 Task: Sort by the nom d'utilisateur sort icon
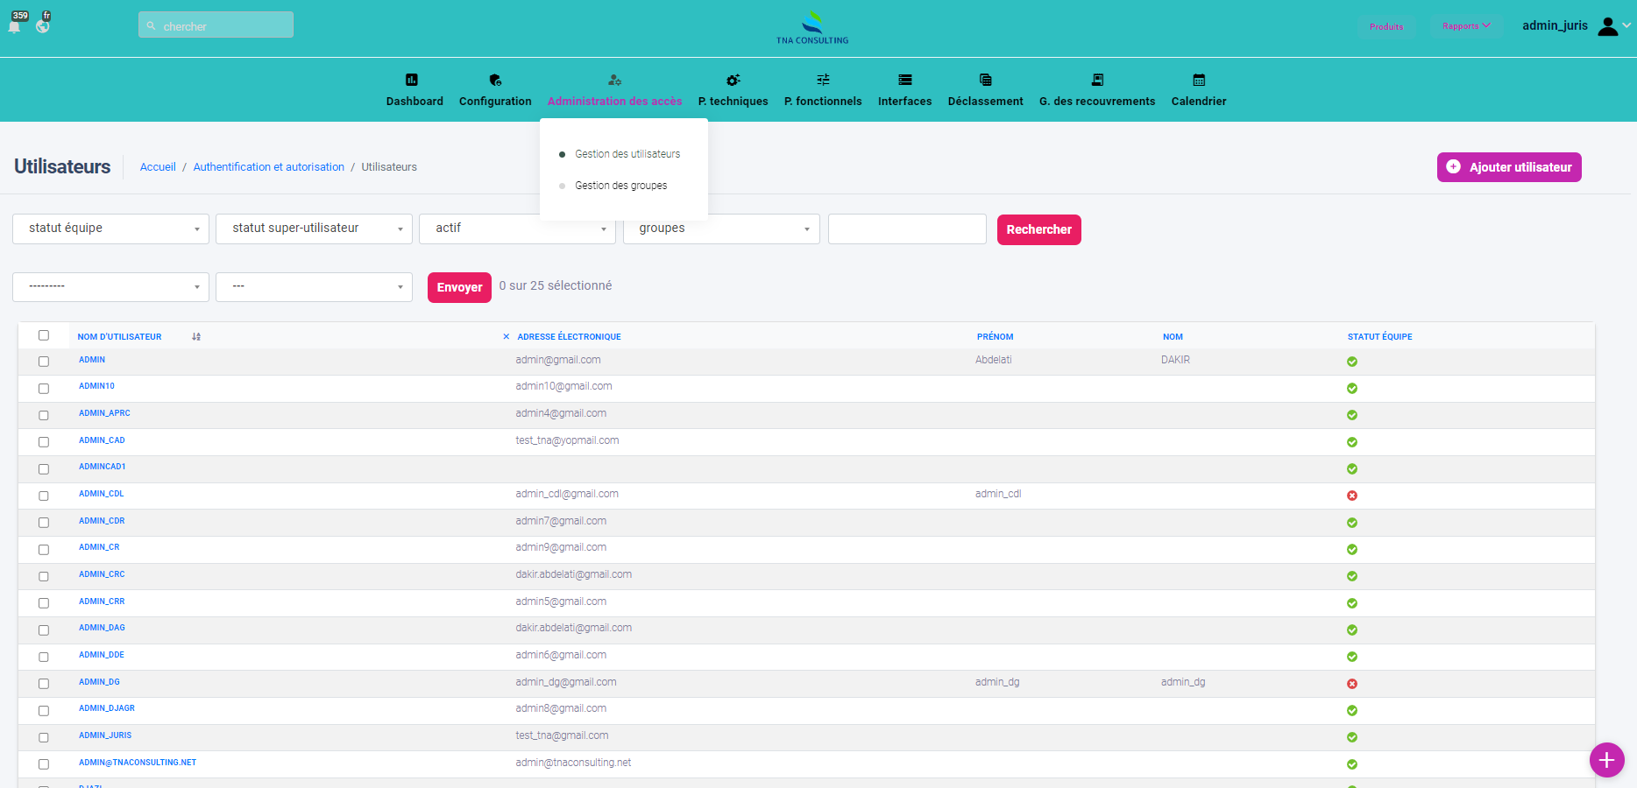tap(196, 337)
